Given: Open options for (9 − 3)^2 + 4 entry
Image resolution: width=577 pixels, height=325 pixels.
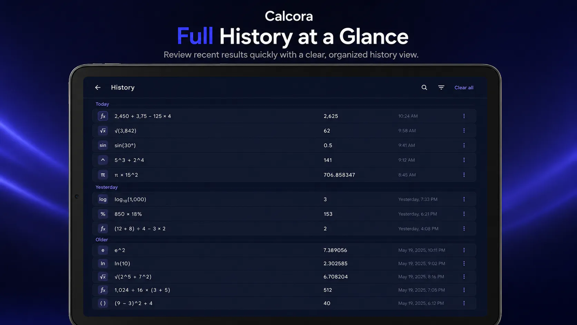Looking at the screenshot, I should pos(464,303).
